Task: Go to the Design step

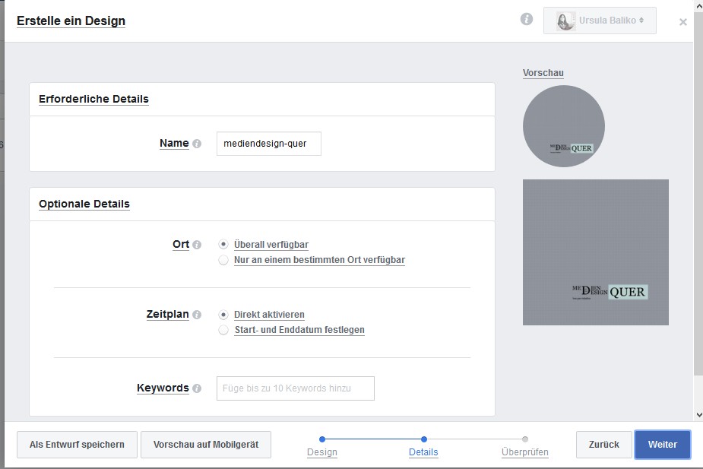Action: [322, 452]
